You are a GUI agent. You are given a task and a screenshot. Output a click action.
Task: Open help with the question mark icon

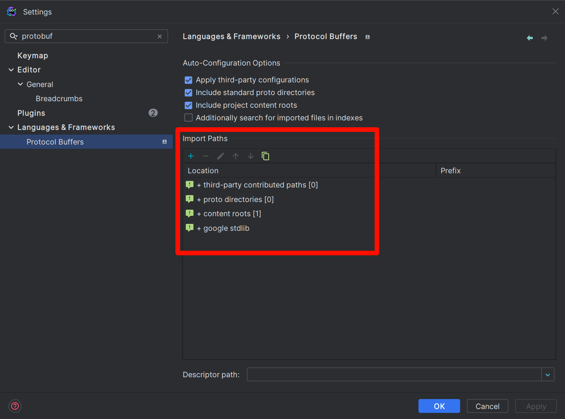15,406
